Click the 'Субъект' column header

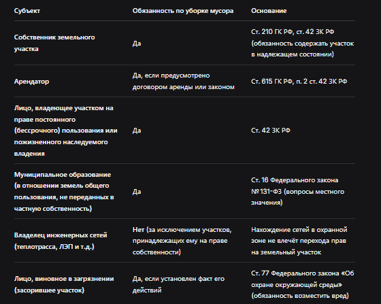click(x=27, y=11)
